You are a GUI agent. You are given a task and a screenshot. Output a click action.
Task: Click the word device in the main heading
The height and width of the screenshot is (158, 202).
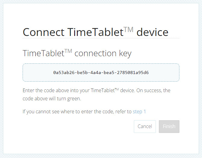(x=152, y=32)
